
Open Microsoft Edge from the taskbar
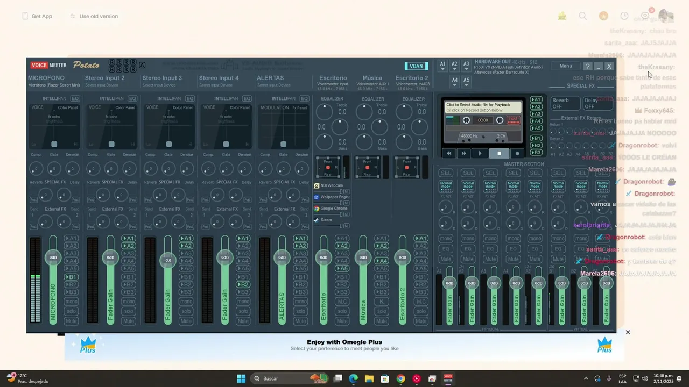point(353,378)
